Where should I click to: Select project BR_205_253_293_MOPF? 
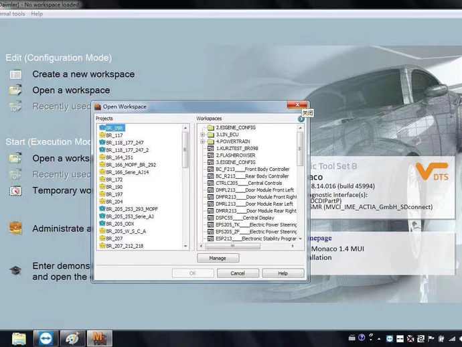(x=132, y=209)
